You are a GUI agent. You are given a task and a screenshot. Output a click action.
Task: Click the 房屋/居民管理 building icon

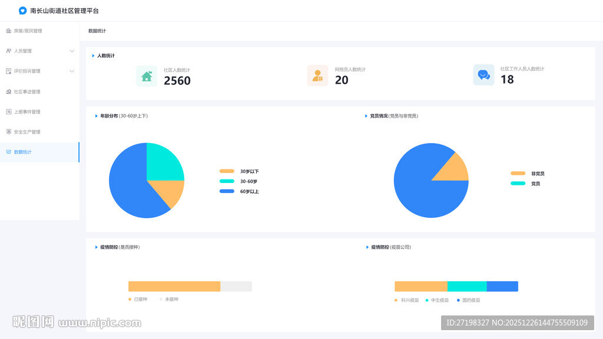pyautogui.click(x=9, y=31)
